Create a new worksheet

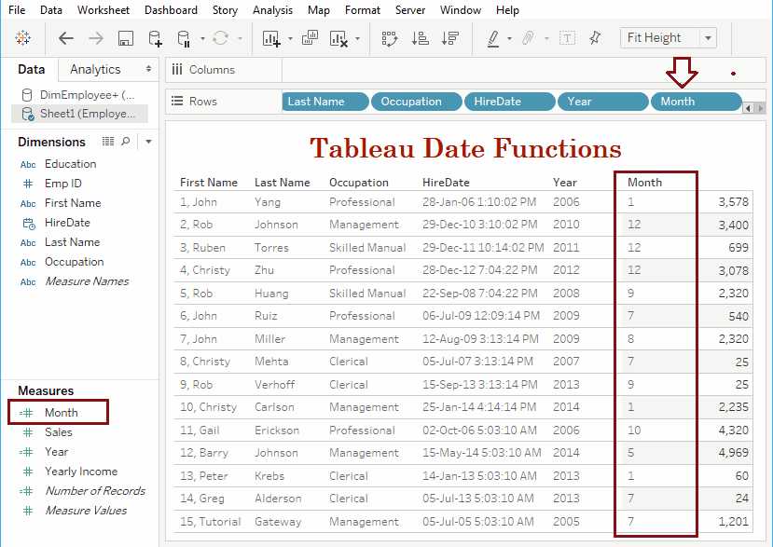tap(270, 37)
